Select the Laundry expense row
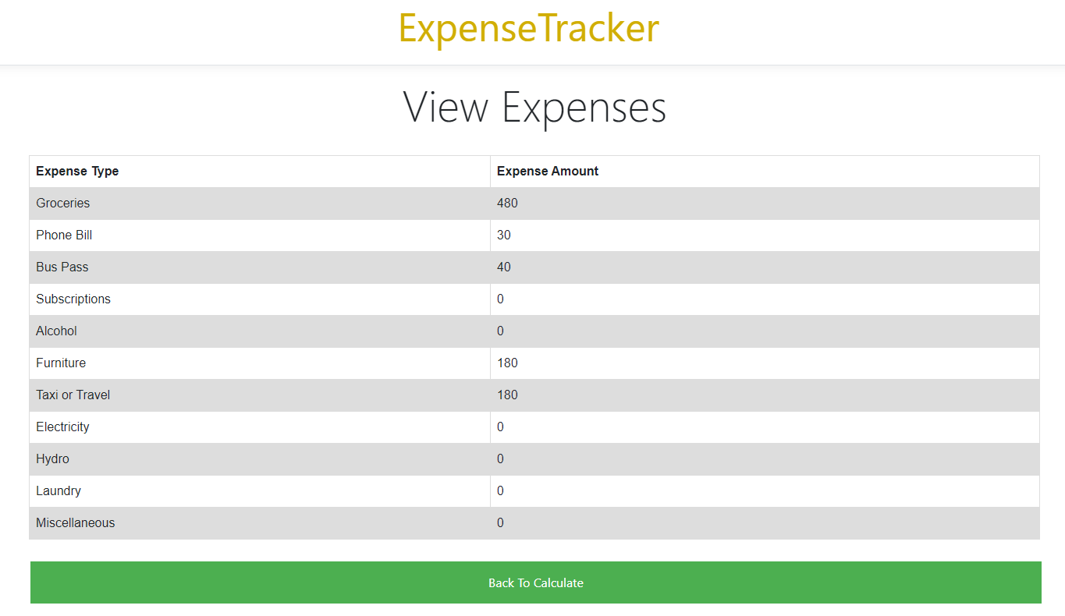Viewport: 1065px width, 616px height. coord(59,490)
